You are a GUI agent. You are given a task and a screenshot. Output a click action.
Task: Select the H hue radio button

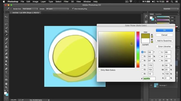click(x=142, y=52)
